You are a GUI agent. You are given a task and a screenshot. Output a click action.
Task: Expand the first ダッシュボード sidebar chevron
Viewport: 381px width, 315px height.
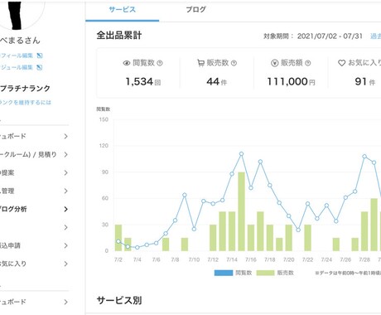[x=65, y=136]
